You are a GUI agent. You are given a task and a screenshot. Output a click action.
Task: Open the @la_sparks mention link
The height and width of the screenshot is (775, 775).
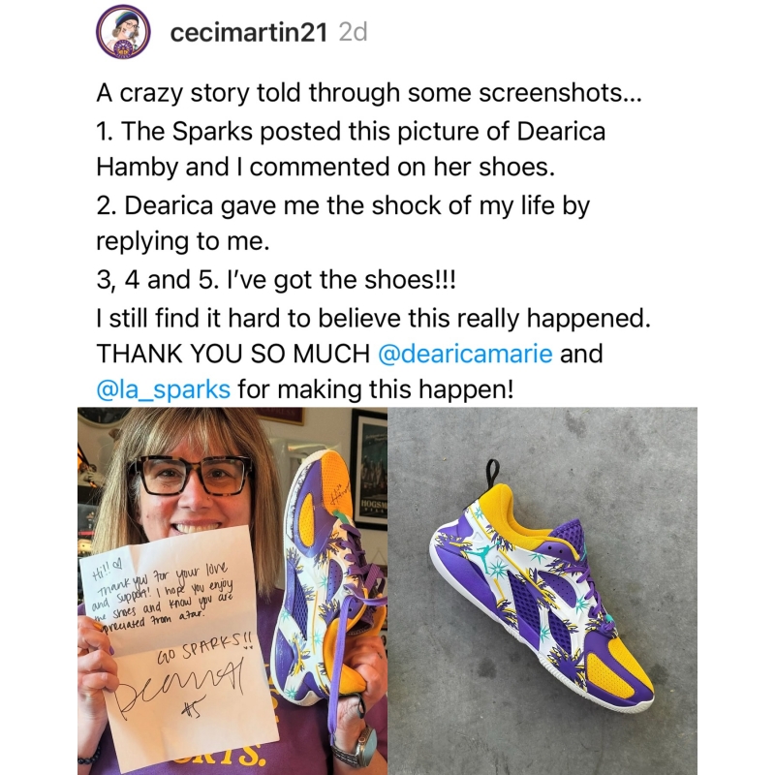pos(163,389)
